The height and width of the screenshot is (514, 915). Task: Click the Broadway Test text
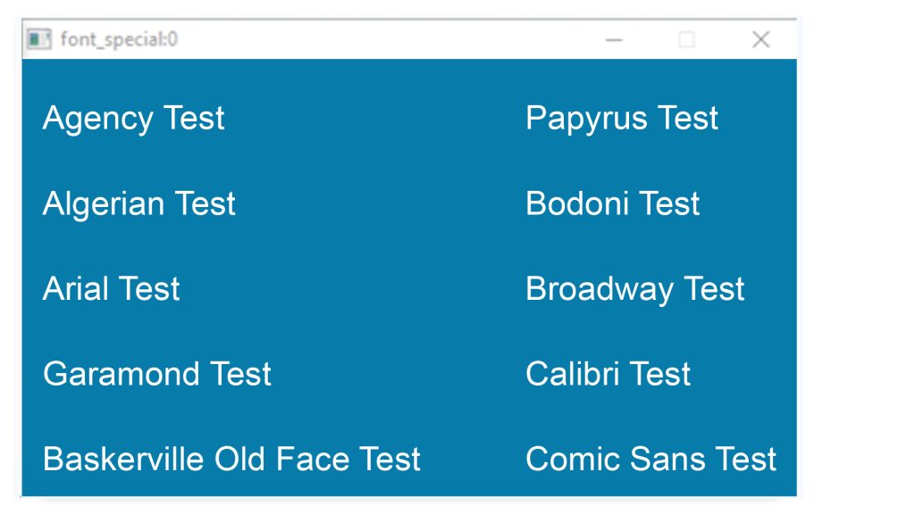tap(634, 288)
